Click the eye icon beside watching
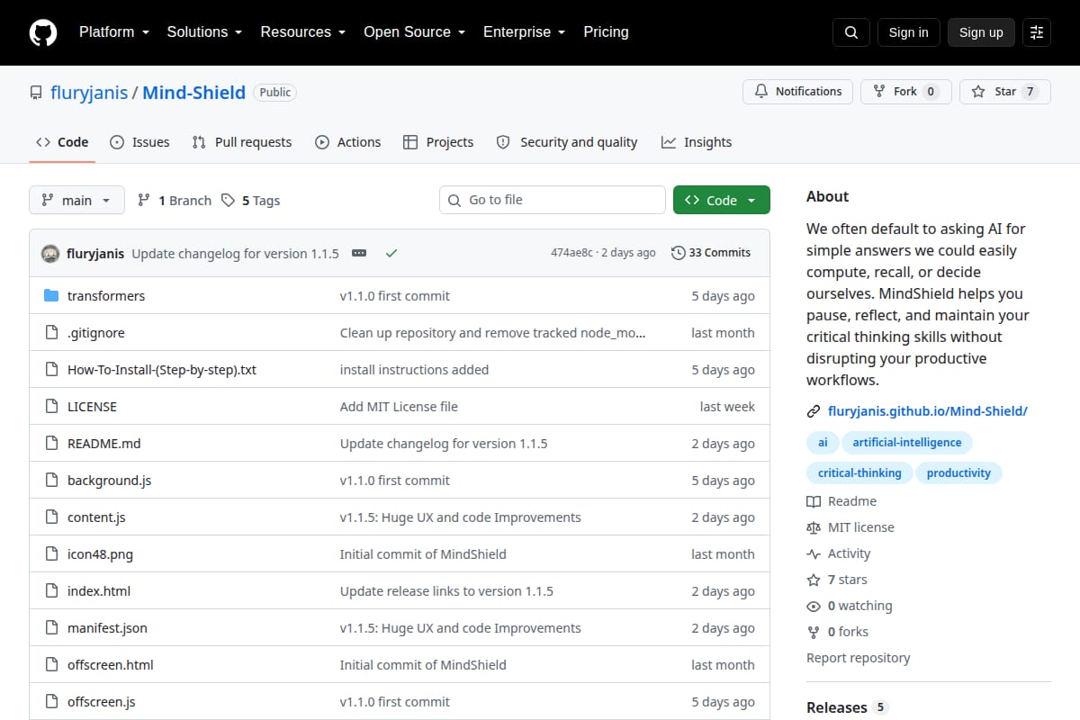Viewport: 1080px width, 720px height. [814, 606]
